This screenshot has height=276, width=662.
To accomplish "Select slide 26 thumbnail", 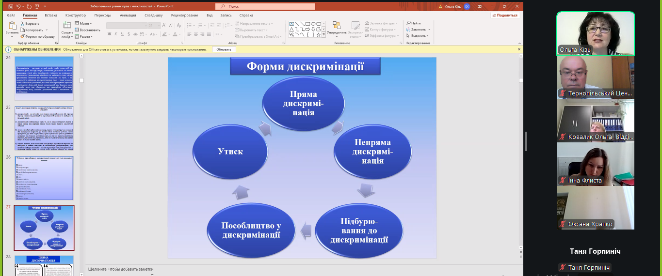I will point(44,178).
